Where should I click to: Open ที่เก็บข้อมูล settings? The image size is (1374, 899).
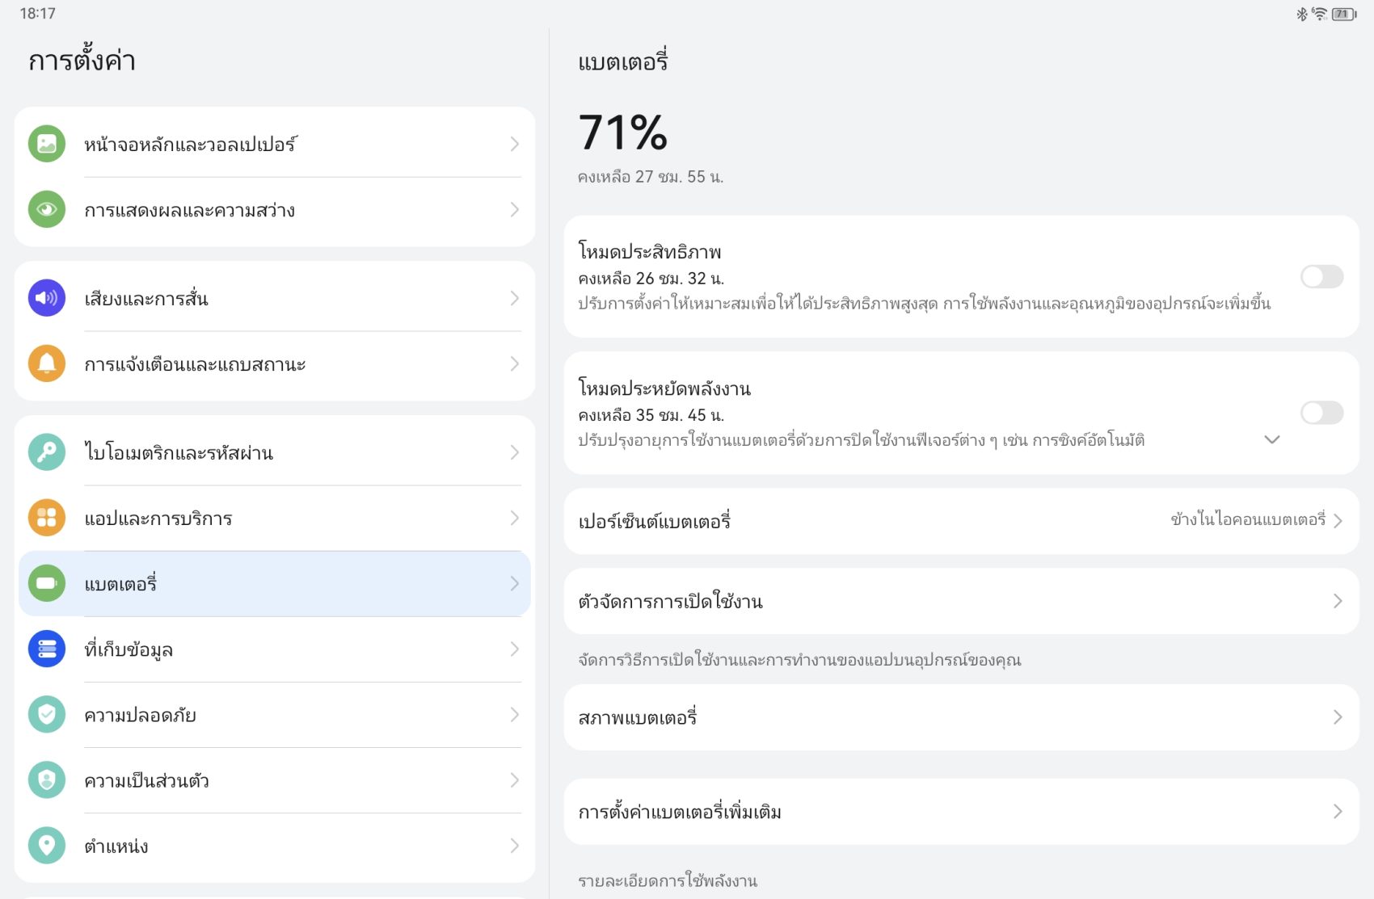click(x=275, y=649)
